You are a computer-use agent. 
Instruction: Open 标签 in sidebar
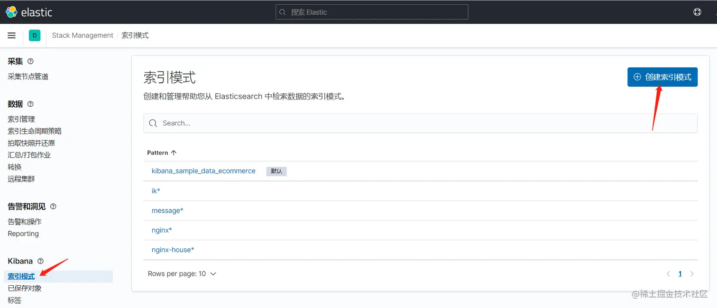coord(15,300)
